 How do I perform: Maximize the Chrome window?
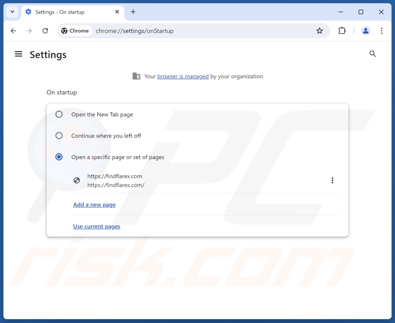pyautogui.click(x=360, y=12)
